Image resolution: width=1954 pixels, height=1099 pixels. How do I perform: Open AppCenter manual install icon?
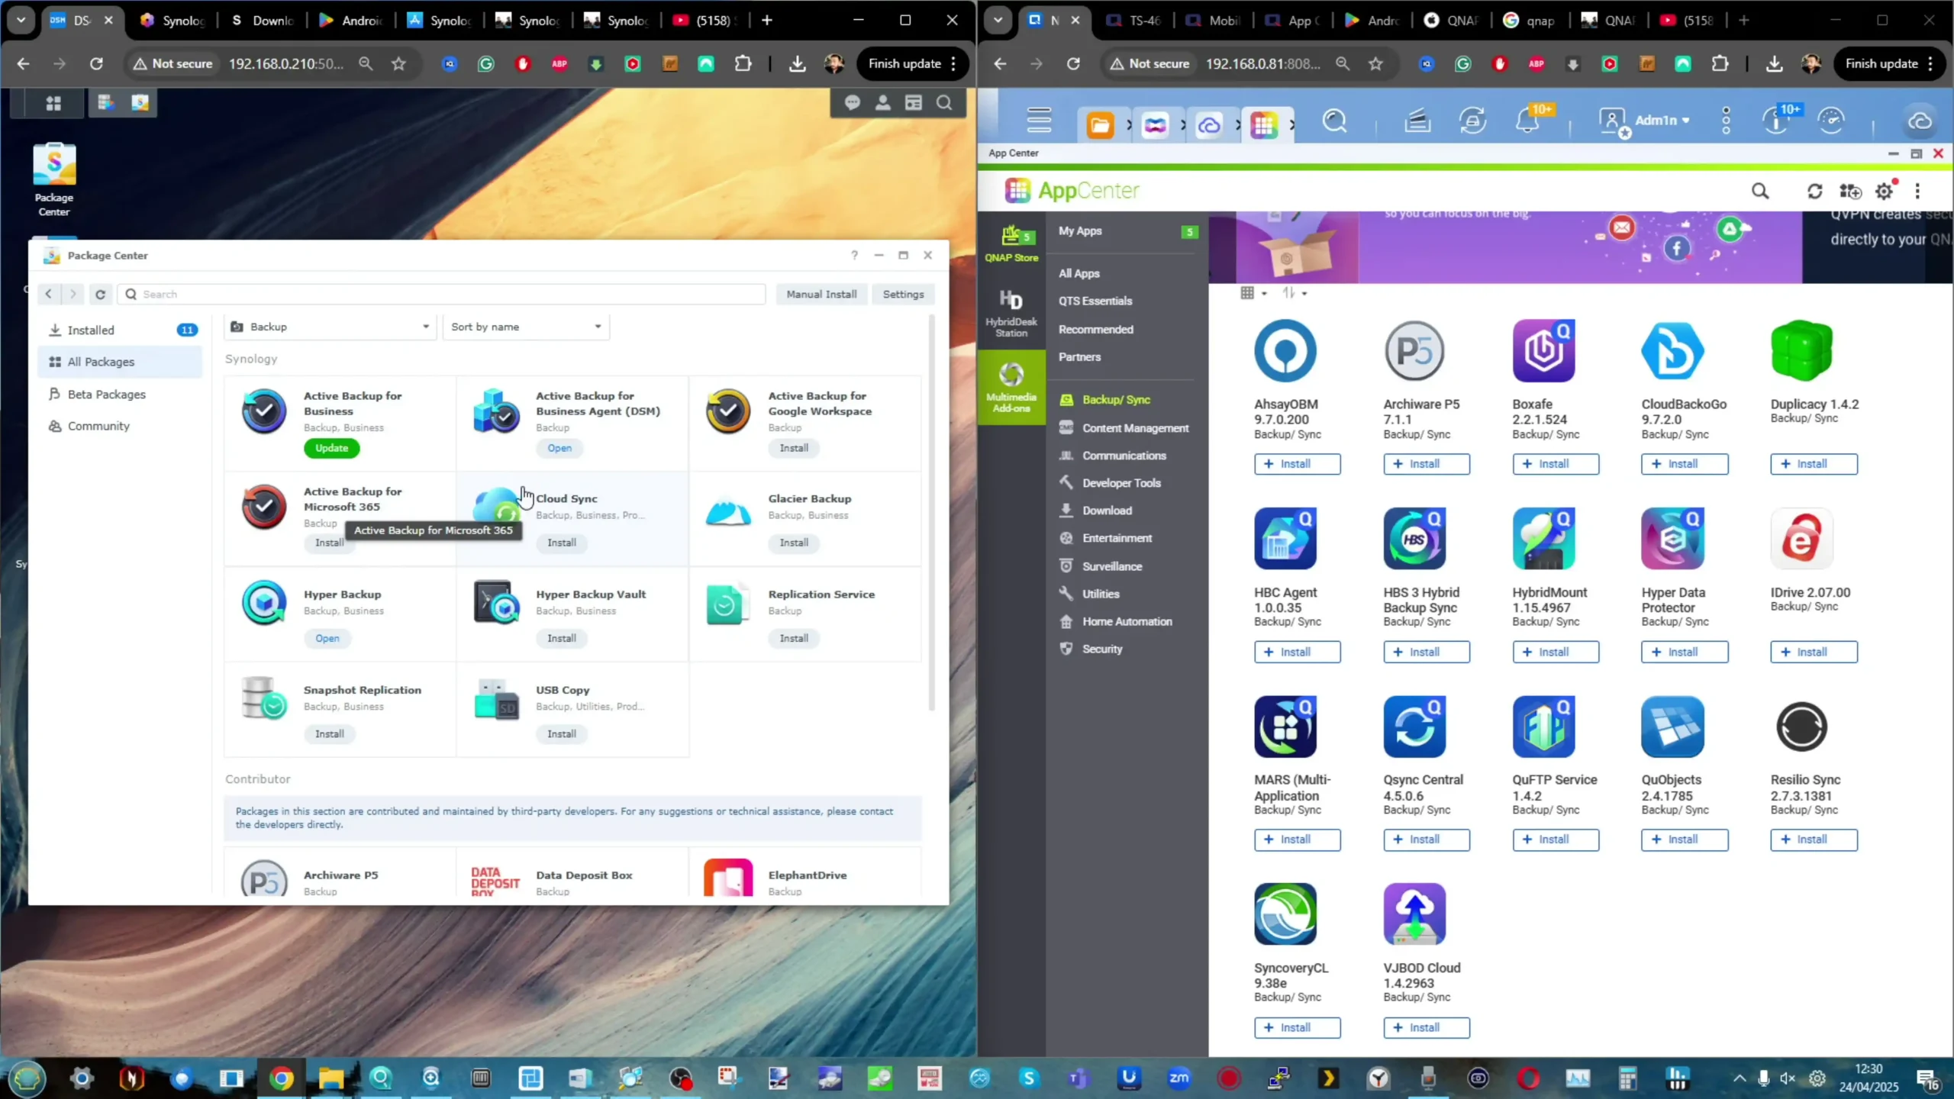(1850, 191)
